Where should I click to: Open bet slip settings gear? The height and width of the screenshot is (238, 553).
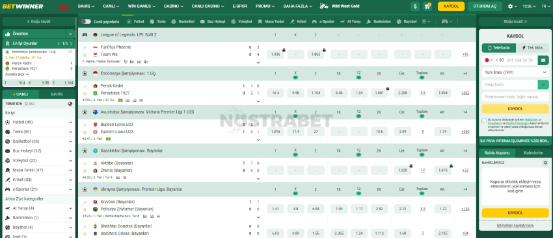tap(545, 163)
